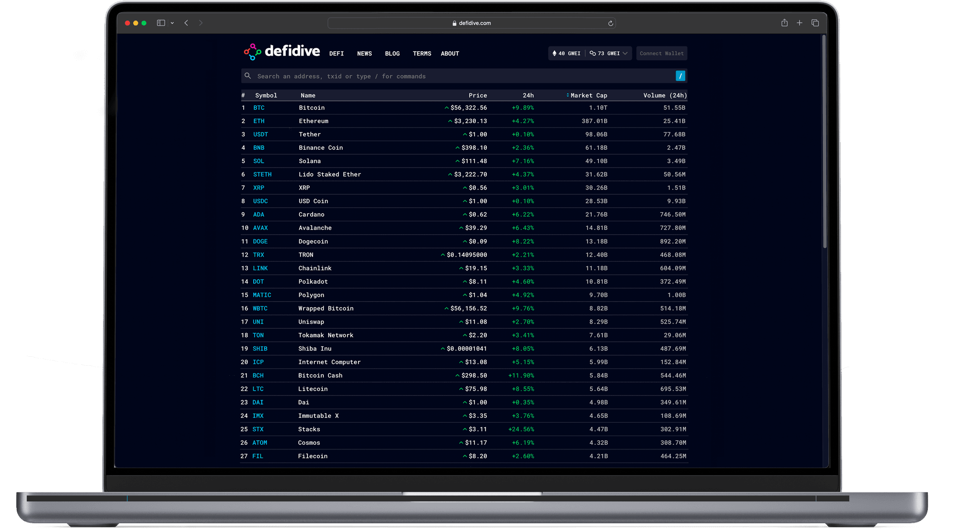Screen dimensions: 959x529
Task: Open the DOGE symbol link
Action: tap(260, 242)
